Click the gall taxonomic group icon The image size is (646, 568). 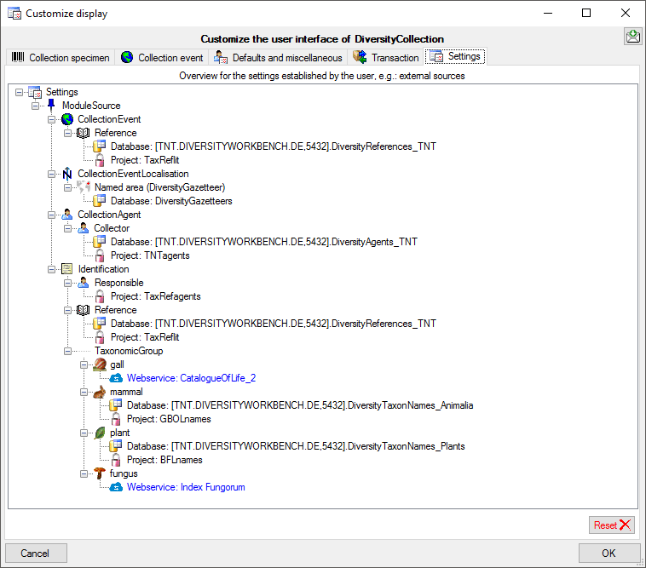point(100,364)
